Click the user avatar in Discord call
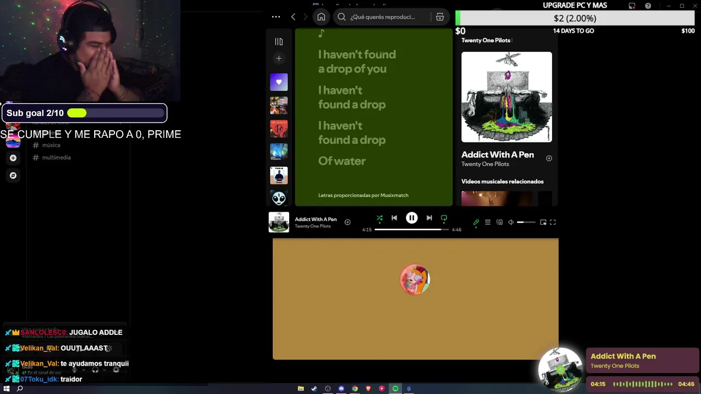Viewport: 701px width, 394px height. (415, 280)
